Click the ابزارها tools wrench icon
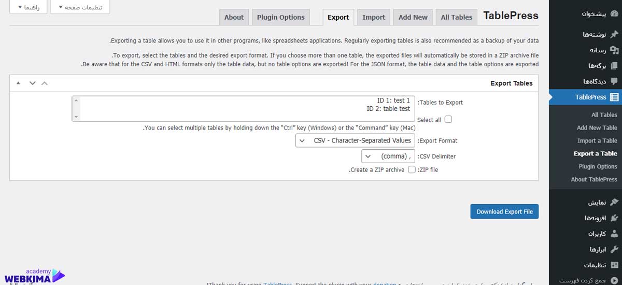This screenshot has height=285, width=622. point(614,249)
